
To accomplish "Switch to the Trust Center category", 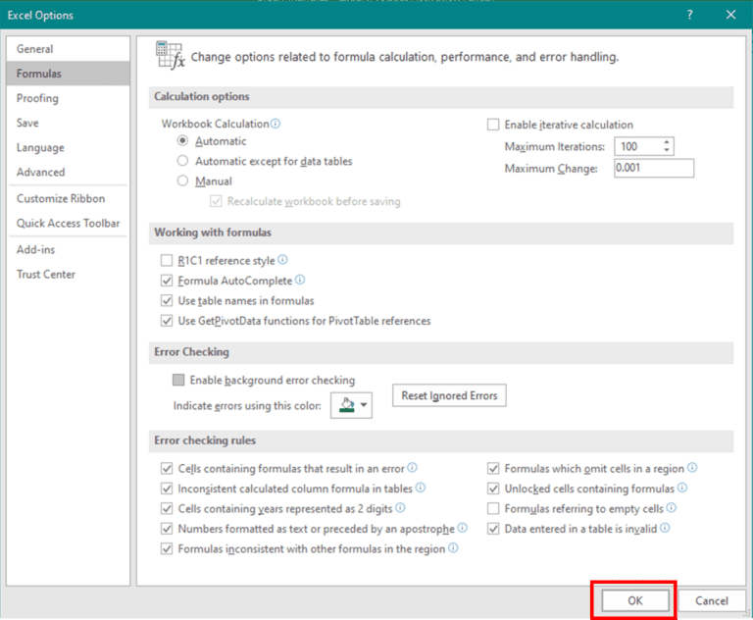I will point(46,275).
